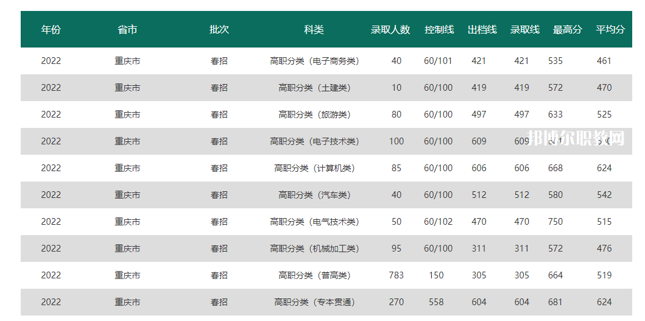Click average score 461

pos(604,61)
